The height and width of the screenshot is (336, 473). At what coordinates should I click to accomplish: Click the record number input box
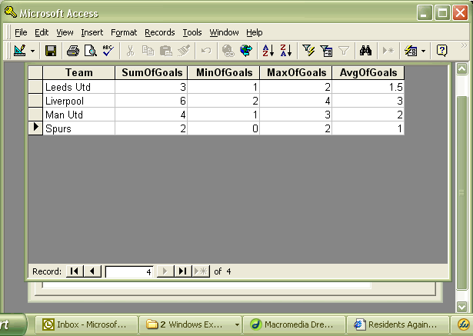coord(129,271)
